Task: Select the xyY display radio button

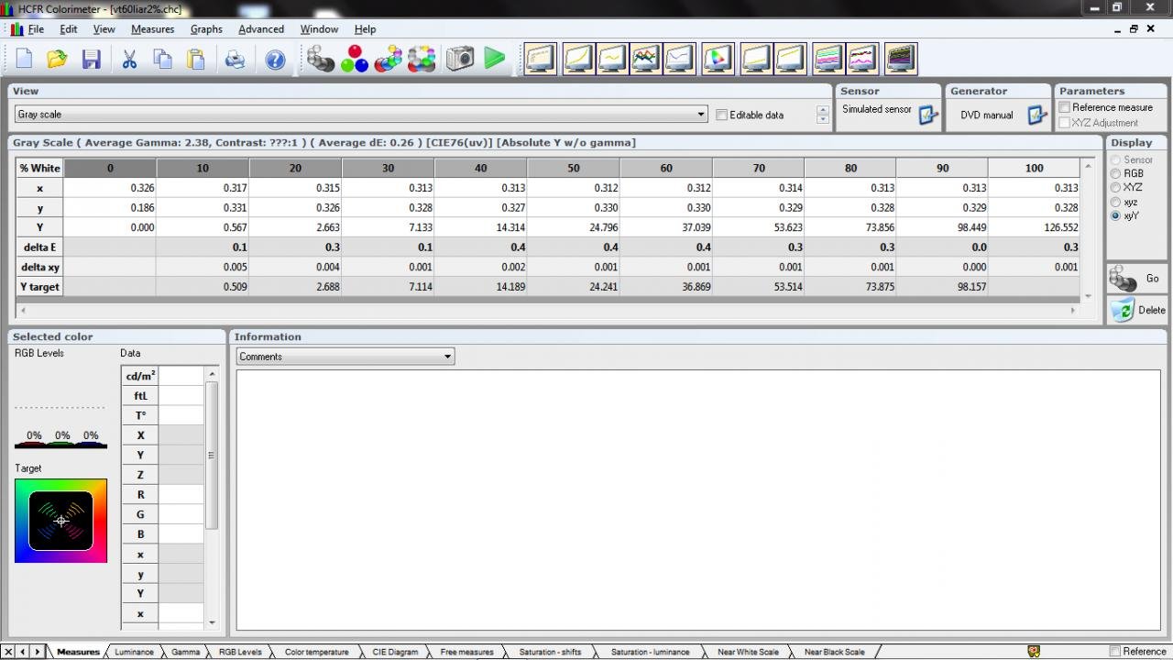Action: coord(1115,216)
